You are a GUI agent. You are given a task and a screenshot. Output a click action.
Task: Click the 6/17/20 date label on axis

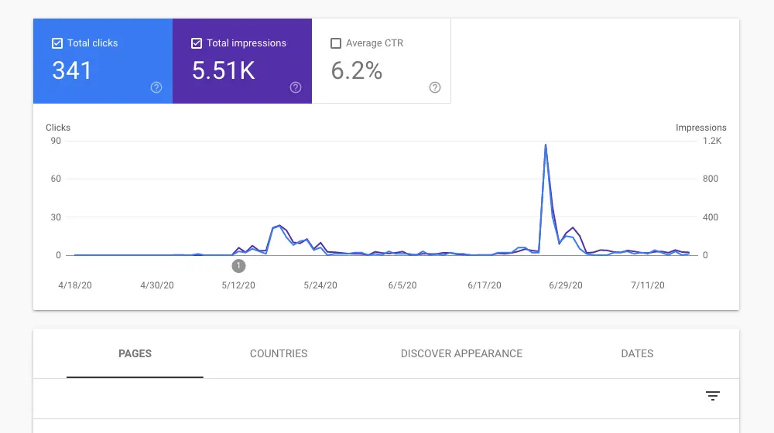click(485, 285)
